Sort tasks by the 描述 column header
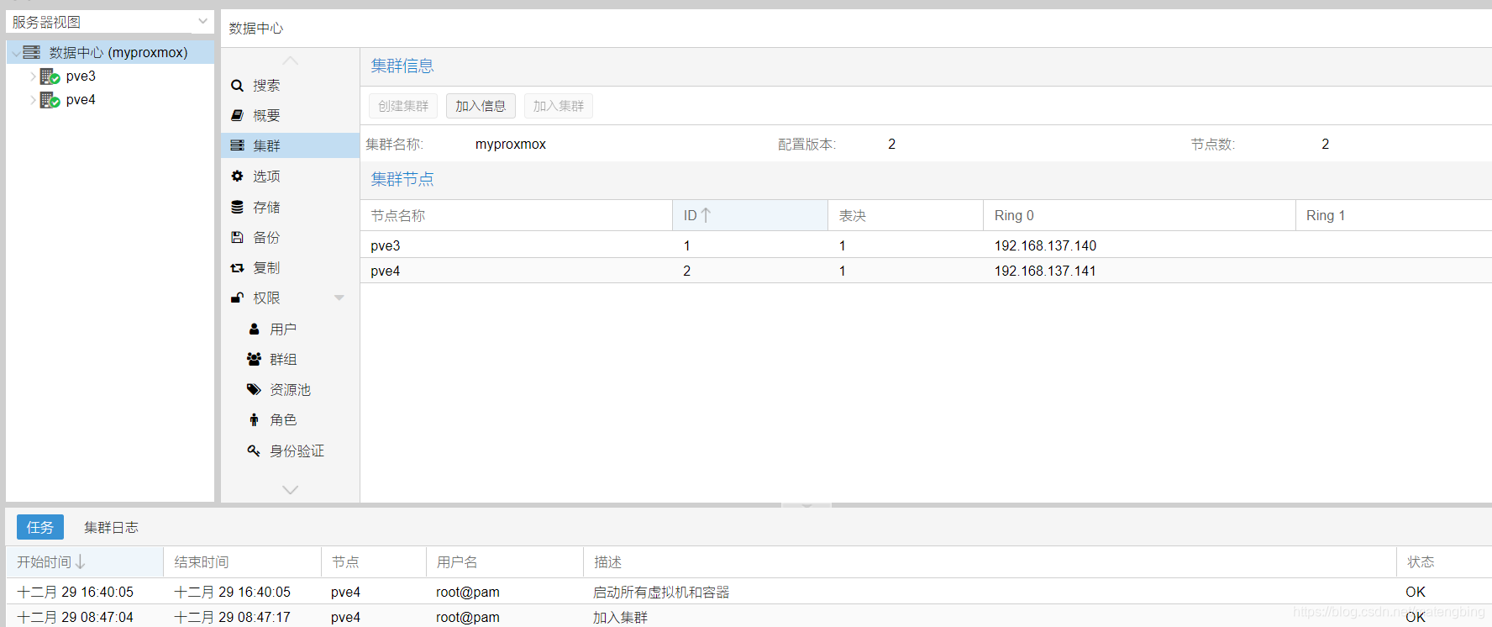Image resolution: width=1492 pixels, height=627 pixels. [990, 561]
